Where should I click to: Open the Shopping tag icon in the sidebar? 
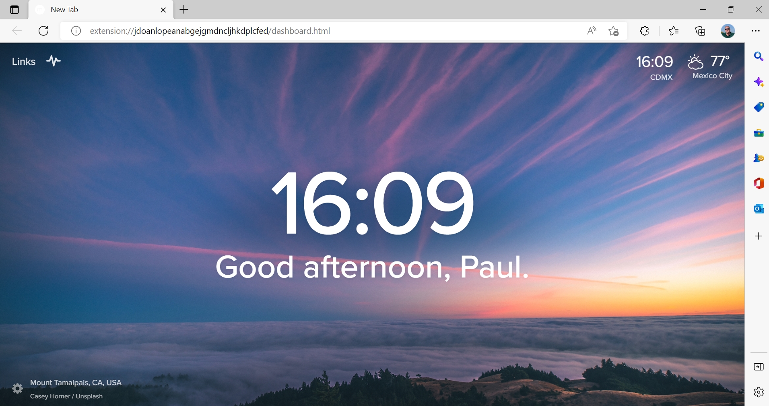pyautogui.click(x=759, y=107)
